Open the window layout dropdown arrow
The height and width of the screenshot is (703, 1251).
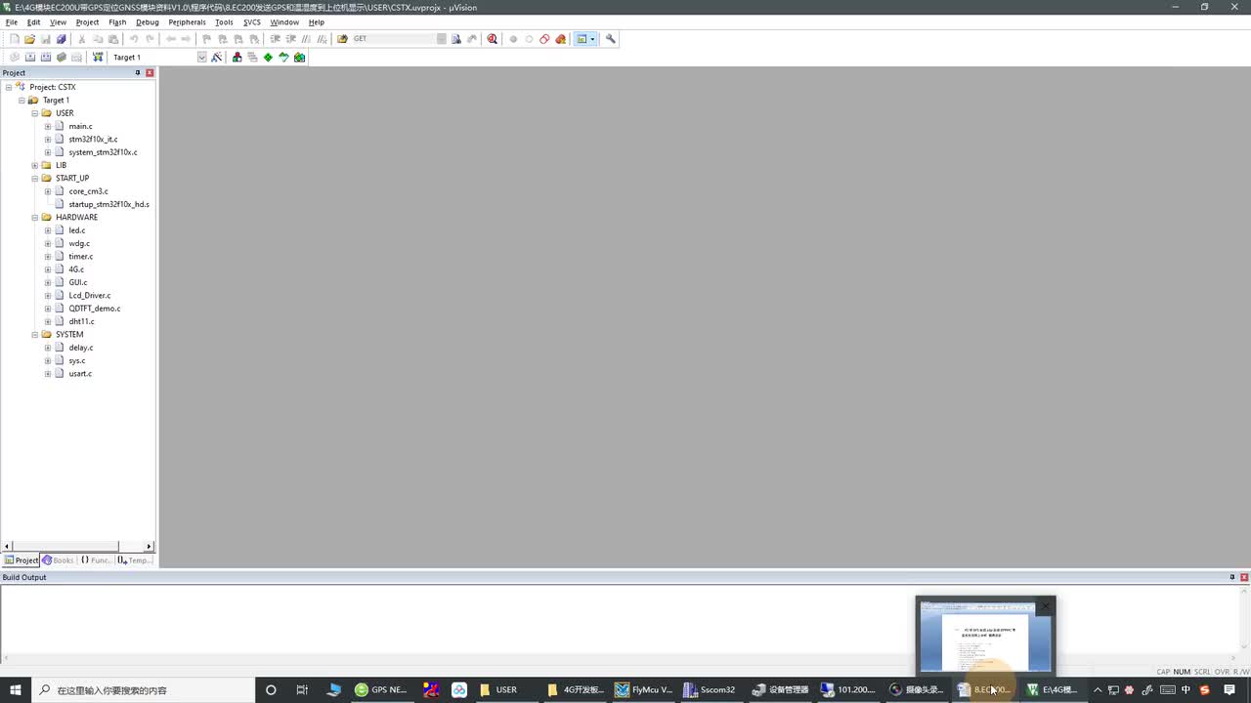(592, 39)
